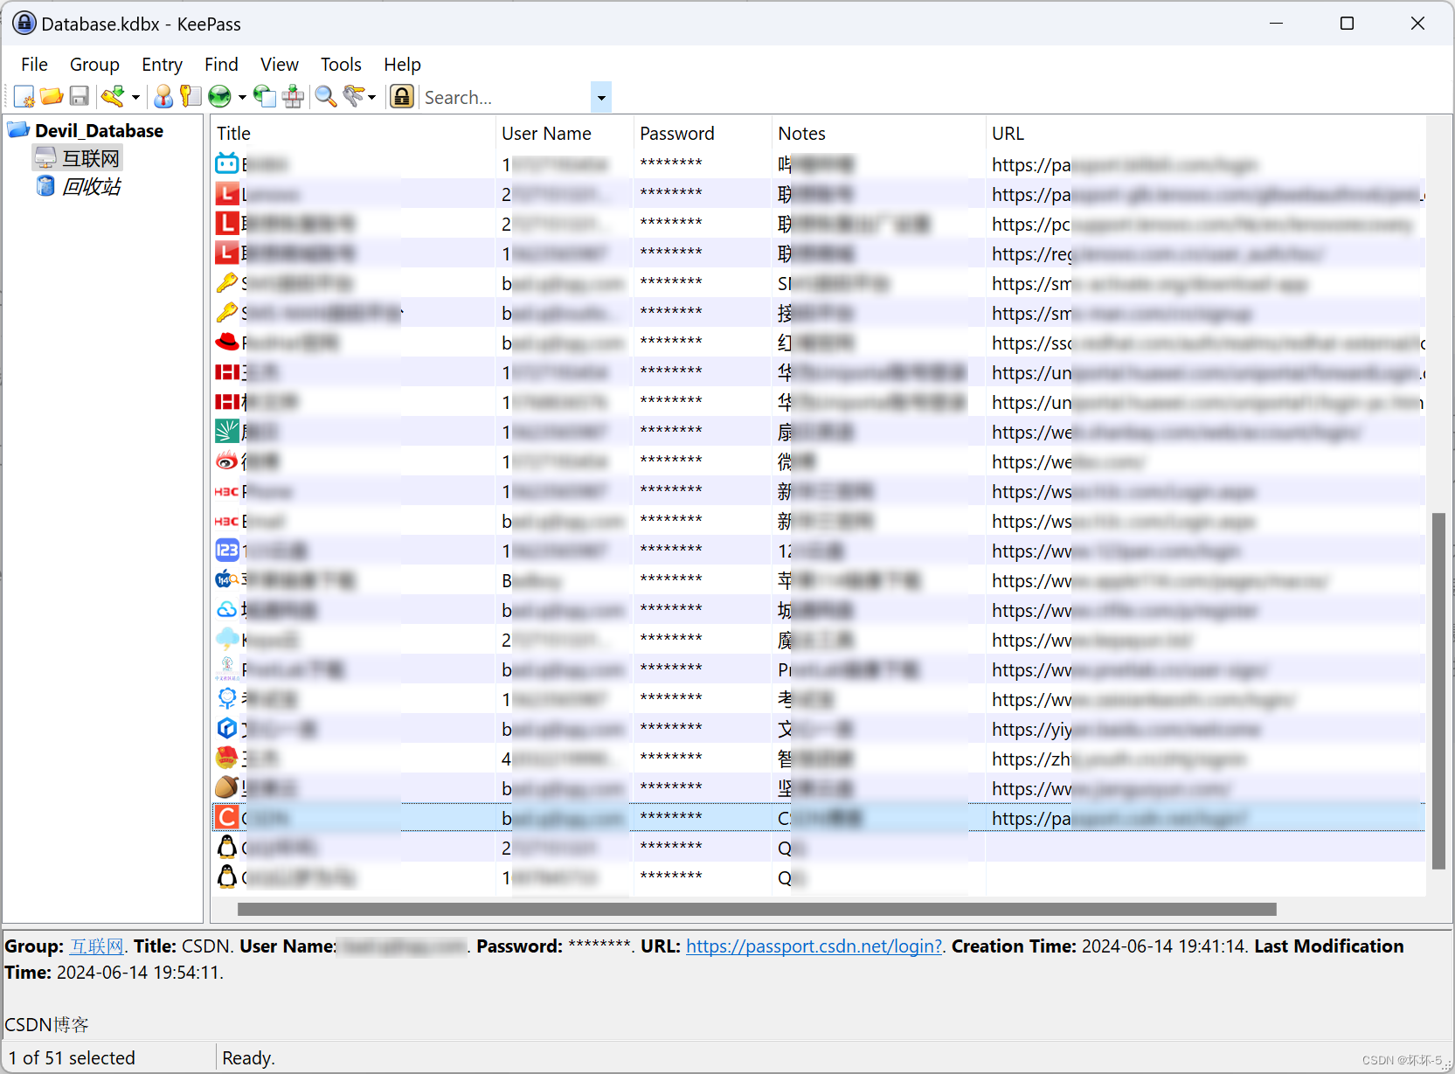Open the Group menu
The image size is (1455, 1074).
(94, 64)
